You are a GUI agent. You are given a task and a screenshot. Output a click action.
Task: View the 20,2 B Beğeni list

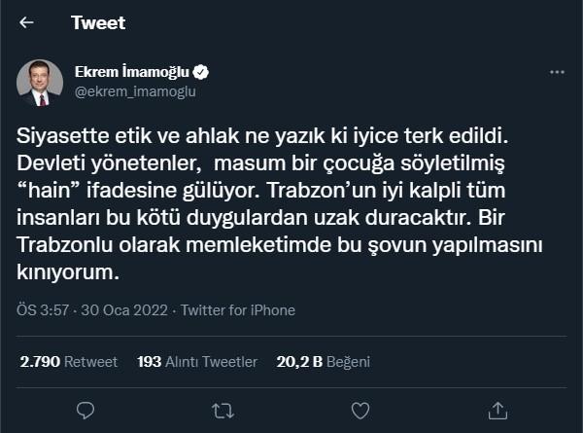point(313,361)
